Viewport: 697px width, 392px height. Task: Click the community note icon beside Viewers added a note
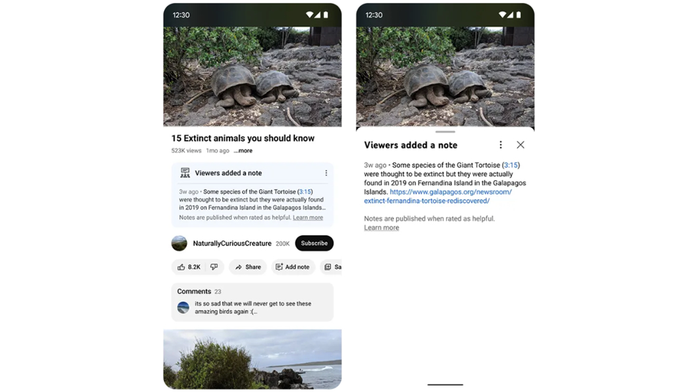pyautogui.click(x=184, y=173)
